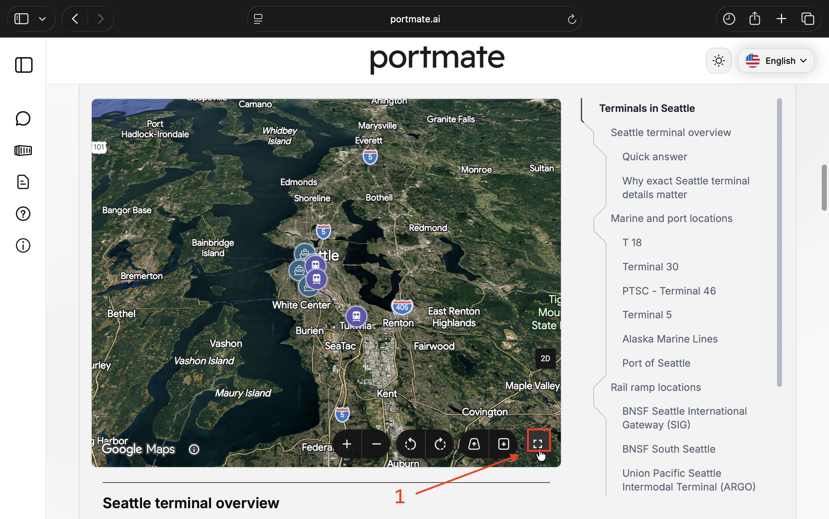Click the page vertical scrollbar
This screenshot has width=829, height=519.
click(824, 187)
